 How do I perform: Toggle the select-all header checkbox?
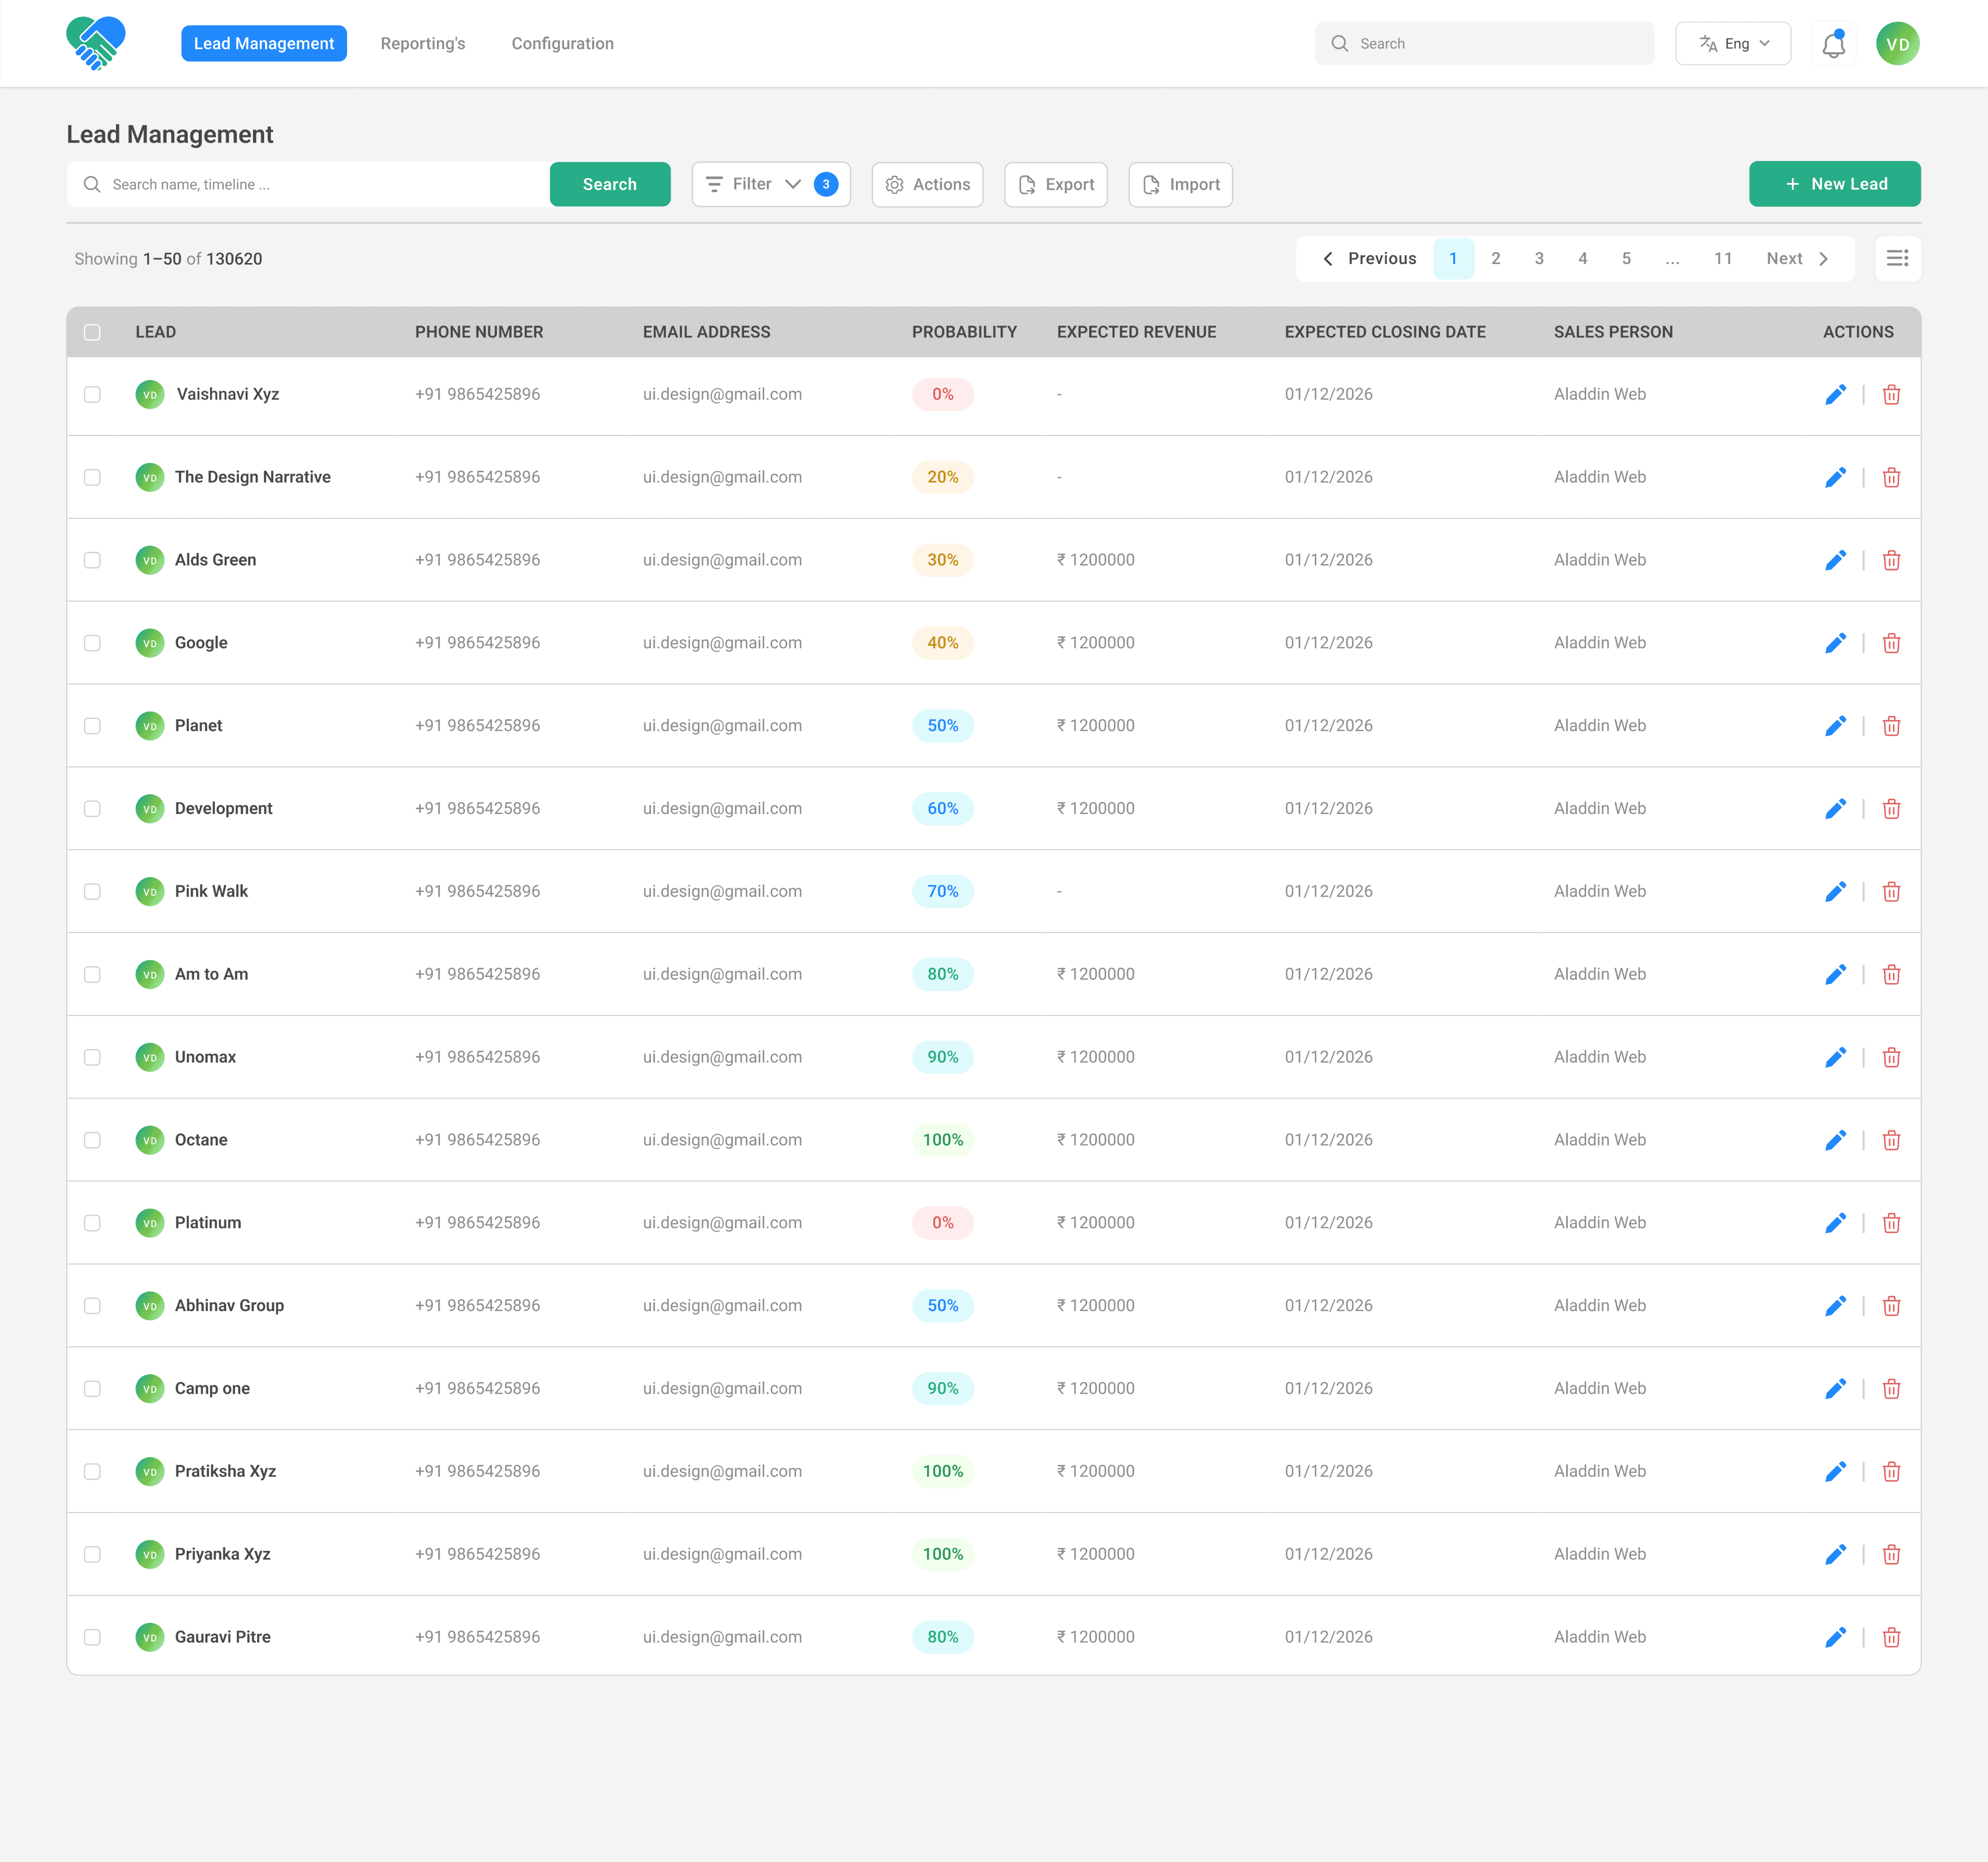92,332
